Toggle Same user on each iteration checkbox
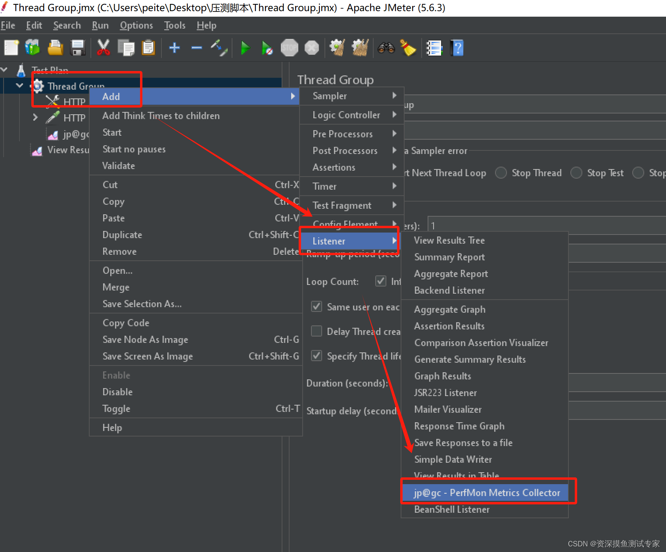 point(317,306)
